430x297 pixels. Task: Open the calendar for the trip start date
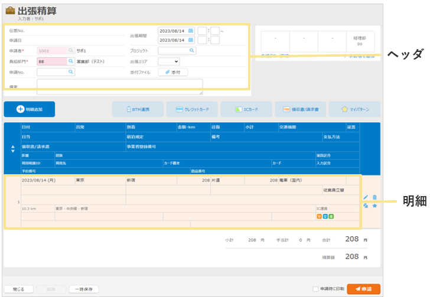tap(191, 30)
